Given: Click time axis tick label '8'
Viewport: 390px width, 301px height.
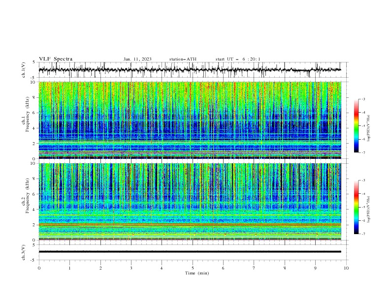Looking at the screenshot, I should 285,268.
